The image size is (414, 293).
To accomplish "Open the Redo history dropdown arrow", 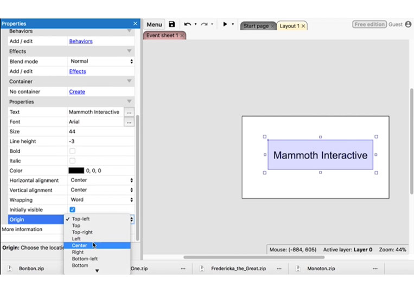I will [x=212, y=24].
